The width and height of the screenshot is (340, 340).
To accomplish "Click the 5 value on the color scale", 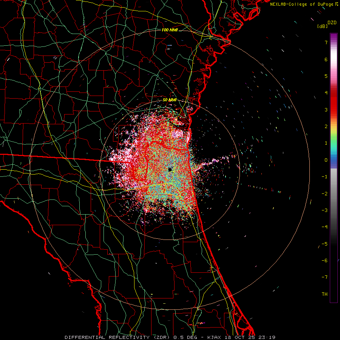I will pyautogui.click(x=326, y=76).
